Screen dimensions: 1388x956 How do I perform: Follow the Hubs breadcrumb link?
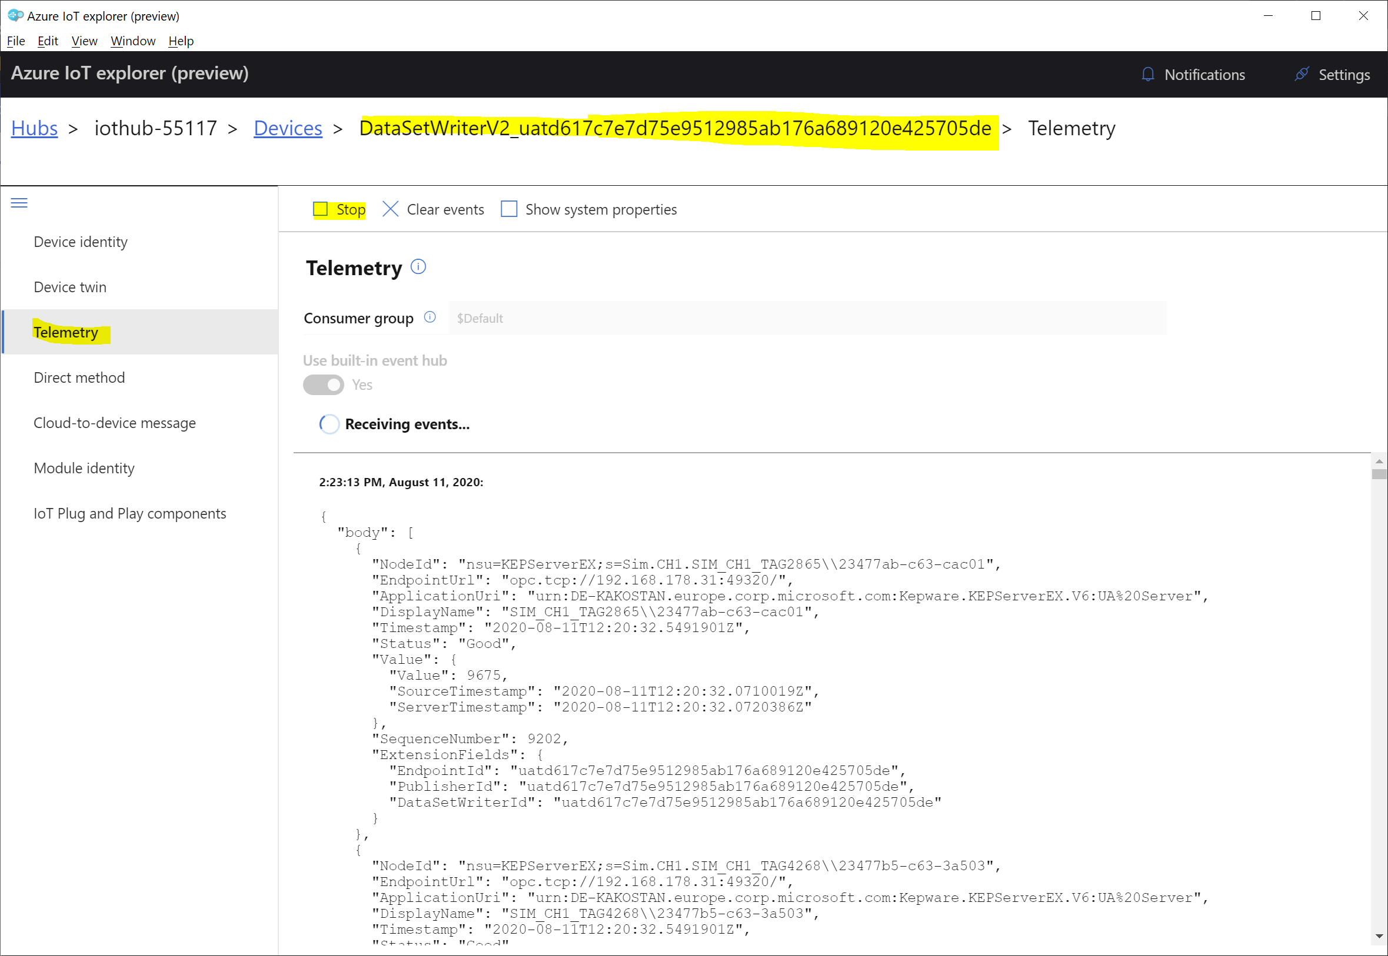click(x=34, y=128)
